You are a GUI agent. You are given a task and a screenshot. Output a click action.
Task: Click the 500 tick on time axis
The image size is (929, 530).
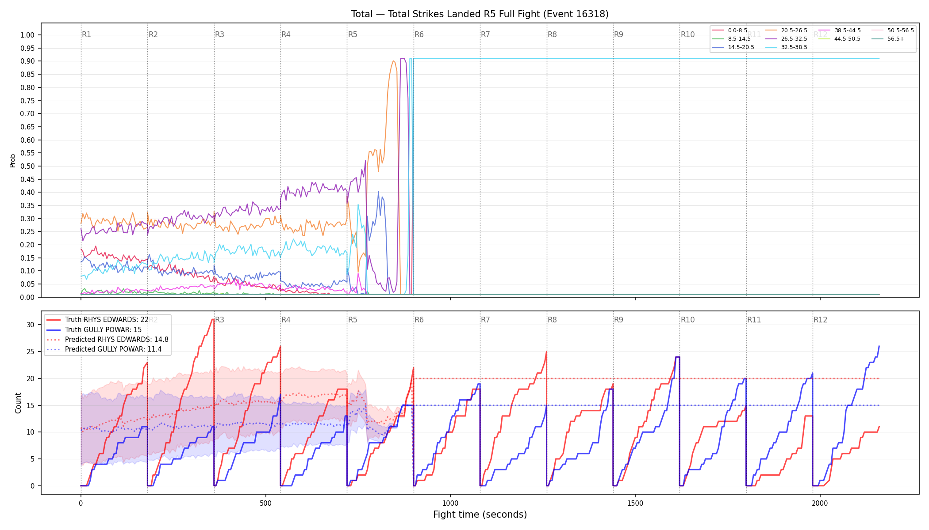click(x=265, y=503)
